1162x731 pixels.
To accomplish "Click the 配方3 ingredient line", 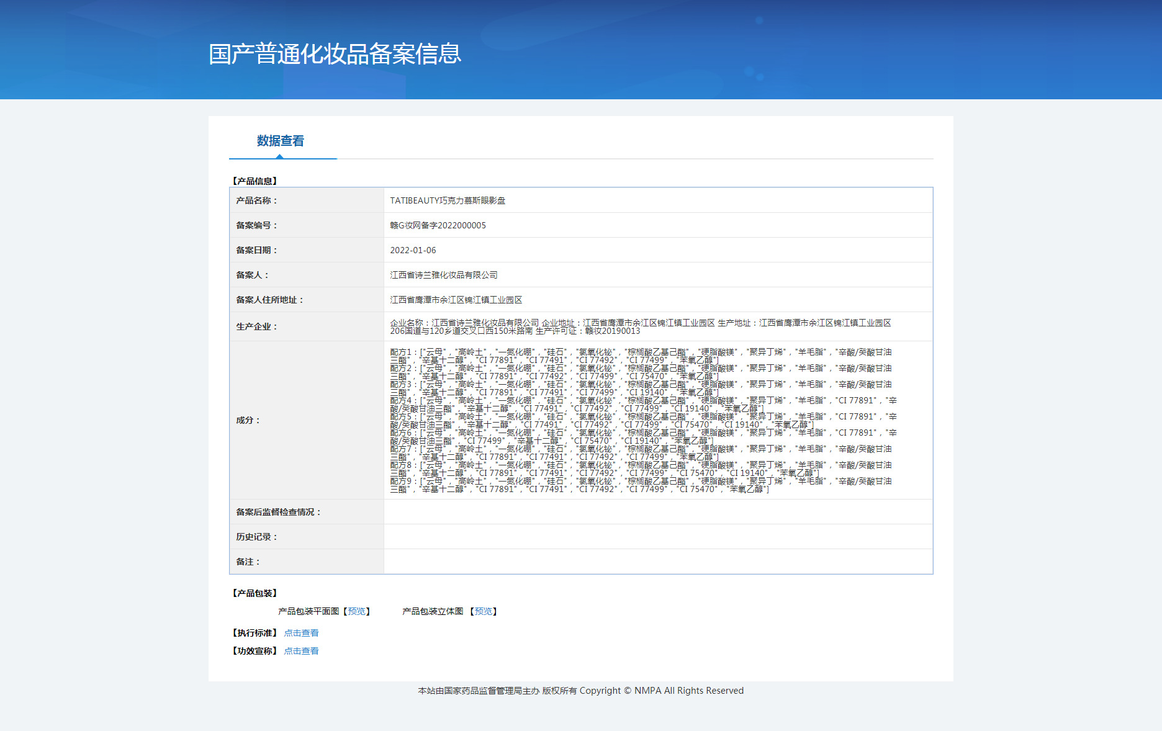I will (x=641, y=388).
